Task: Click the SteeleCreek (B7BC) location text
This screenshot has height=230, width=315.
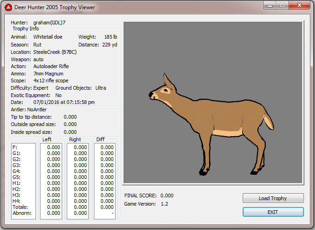Action: click(x=55, y=52)
